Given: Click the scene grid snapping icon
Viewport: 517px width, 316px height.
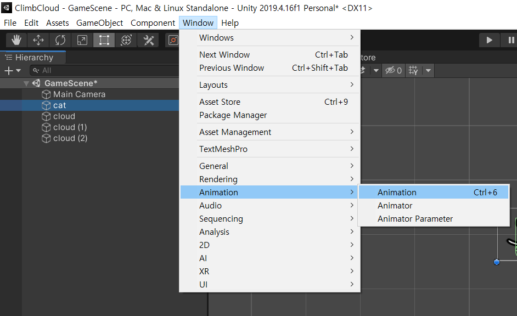Looking at the screenshot, I should tap(413, 70).
